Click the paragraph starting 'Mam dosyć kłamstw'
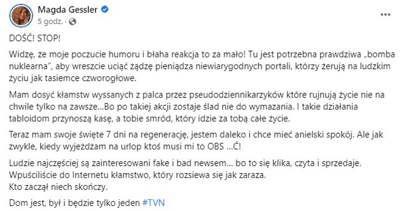The width and height of the screenshot is (405, 211). click(197, 107)
